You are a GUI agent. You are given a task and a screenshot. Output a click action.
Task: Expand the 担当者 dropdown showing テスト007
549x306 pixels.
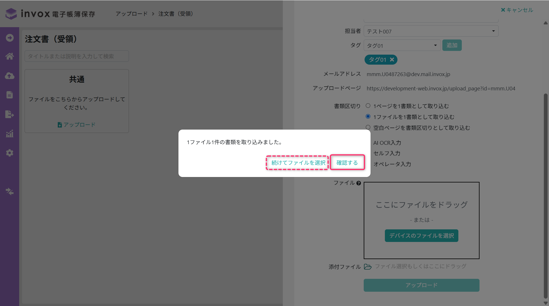(431, 31)
